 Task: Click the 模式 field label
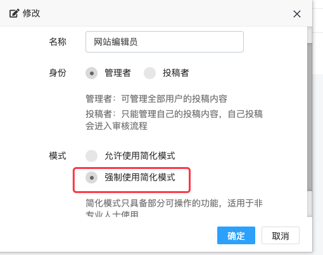[58, 156]
